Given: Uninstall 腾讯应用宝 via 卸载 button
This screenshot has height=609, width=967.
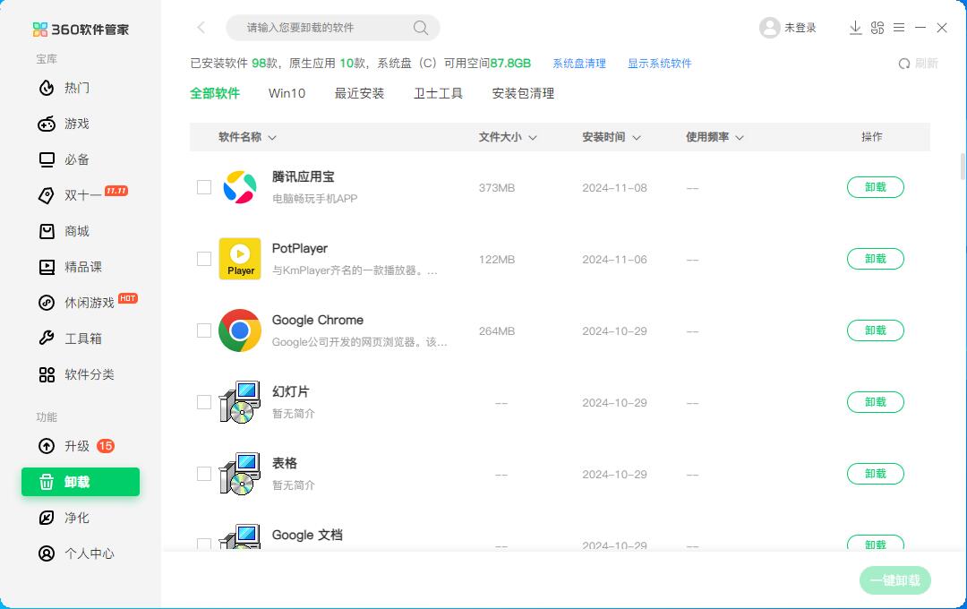Looking at the screenshot, I should point(875,187).
